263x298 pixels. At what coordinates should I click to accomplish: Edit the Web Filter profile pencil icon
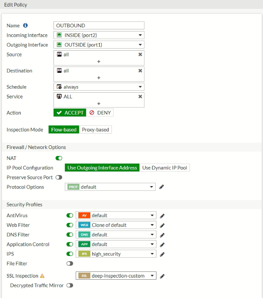click(162, 225)
